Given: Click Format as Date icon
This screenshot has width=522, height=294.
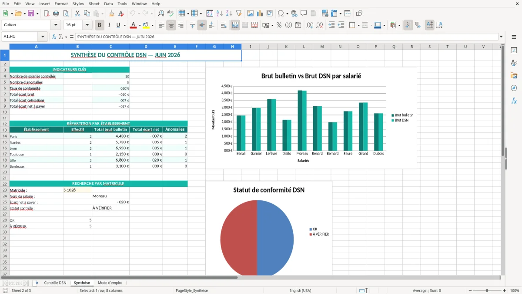Looking at the screenshot, I should pos(298,25).
